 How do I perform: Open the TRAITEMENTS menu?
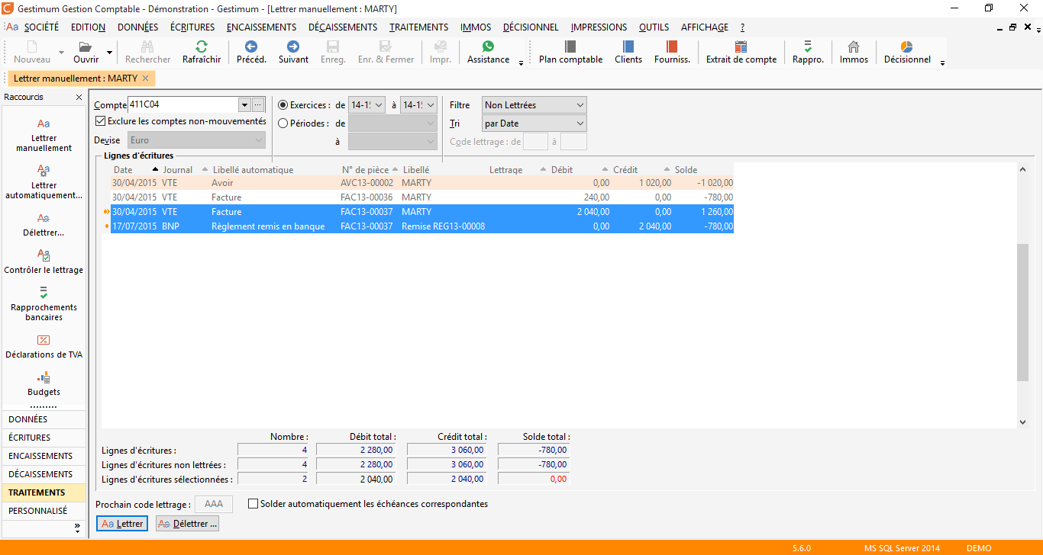point(418,27)
